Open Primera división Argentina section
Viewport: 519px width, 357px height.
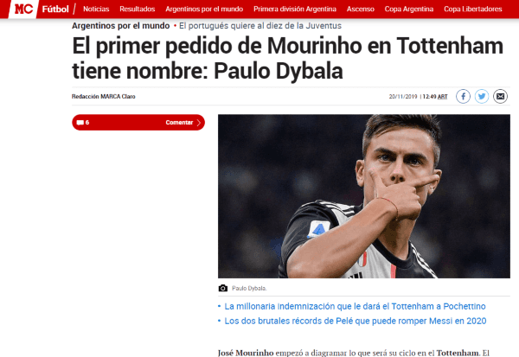295,9
